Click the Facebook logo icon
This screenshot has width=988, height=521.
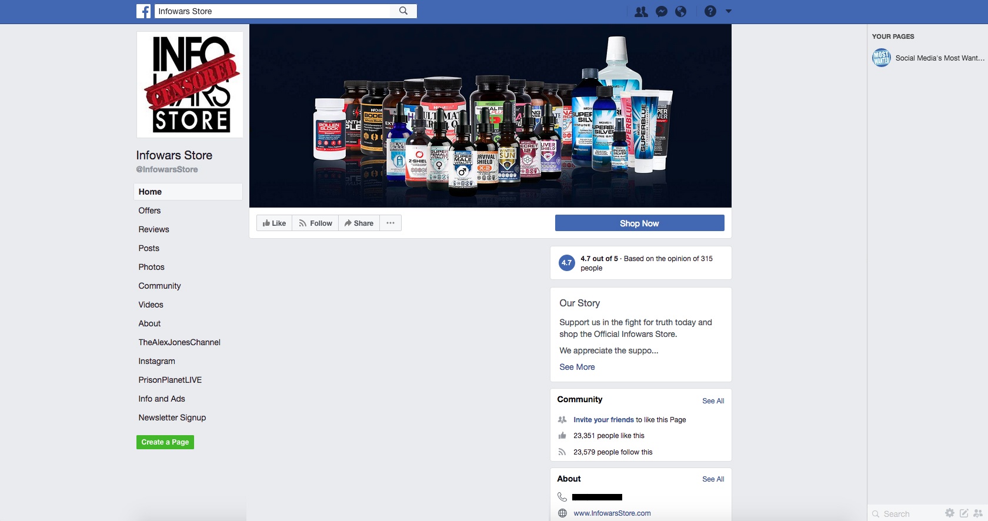pos(143,11)
